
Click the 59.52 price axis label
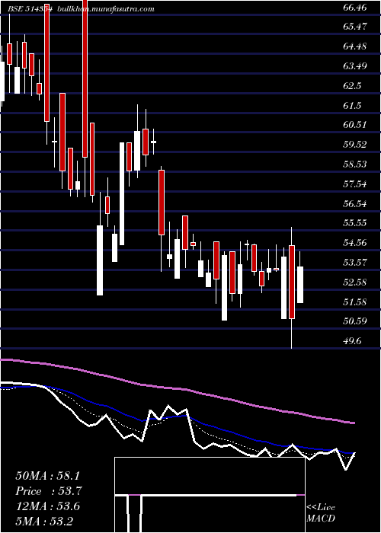pyautogui.click(x=355, y=145)
